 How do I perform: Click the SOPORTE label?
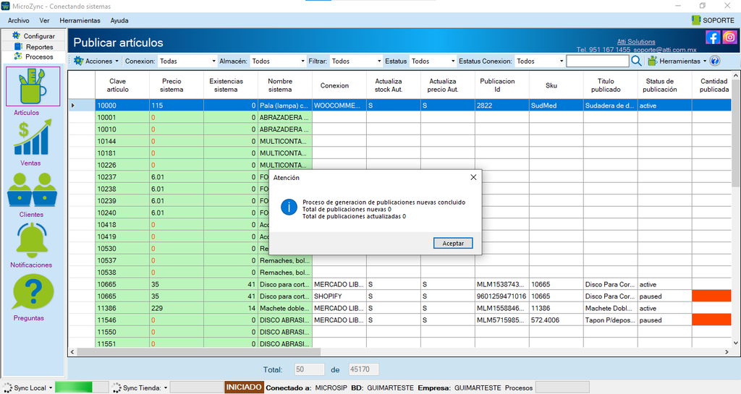point(719,20)
